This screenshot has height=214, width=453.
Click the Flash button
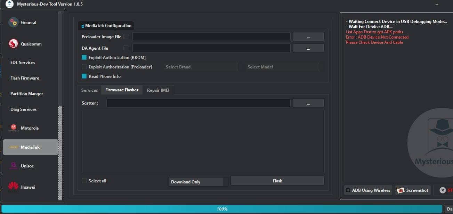(x=277, y=181)
